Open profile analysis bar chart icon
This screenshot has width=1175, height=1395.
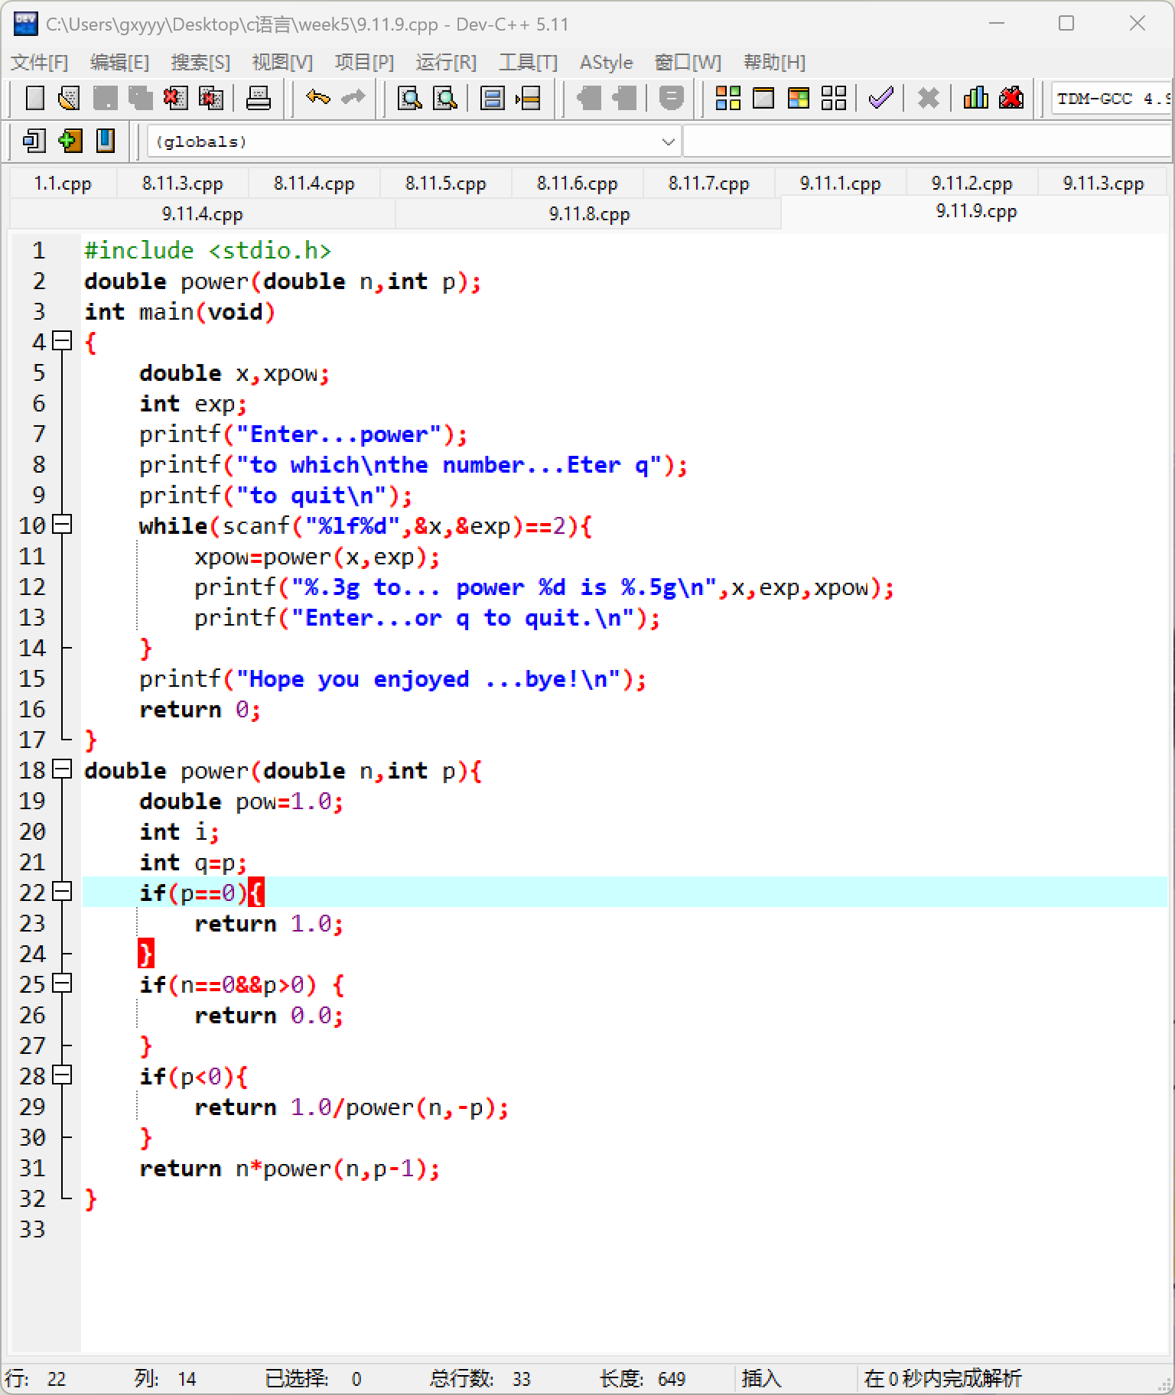tap(975, 98)
